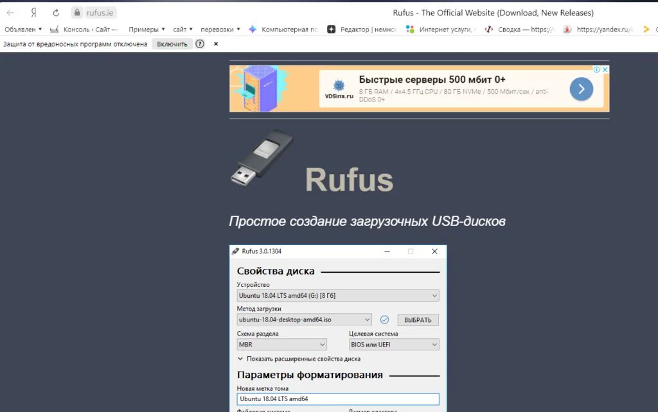Image resolution: width=658 pixels, height=412 pixels.
Task: Click the Простое создание загрузочных USB-дисков tagline
Action: (x=367, y=221)
